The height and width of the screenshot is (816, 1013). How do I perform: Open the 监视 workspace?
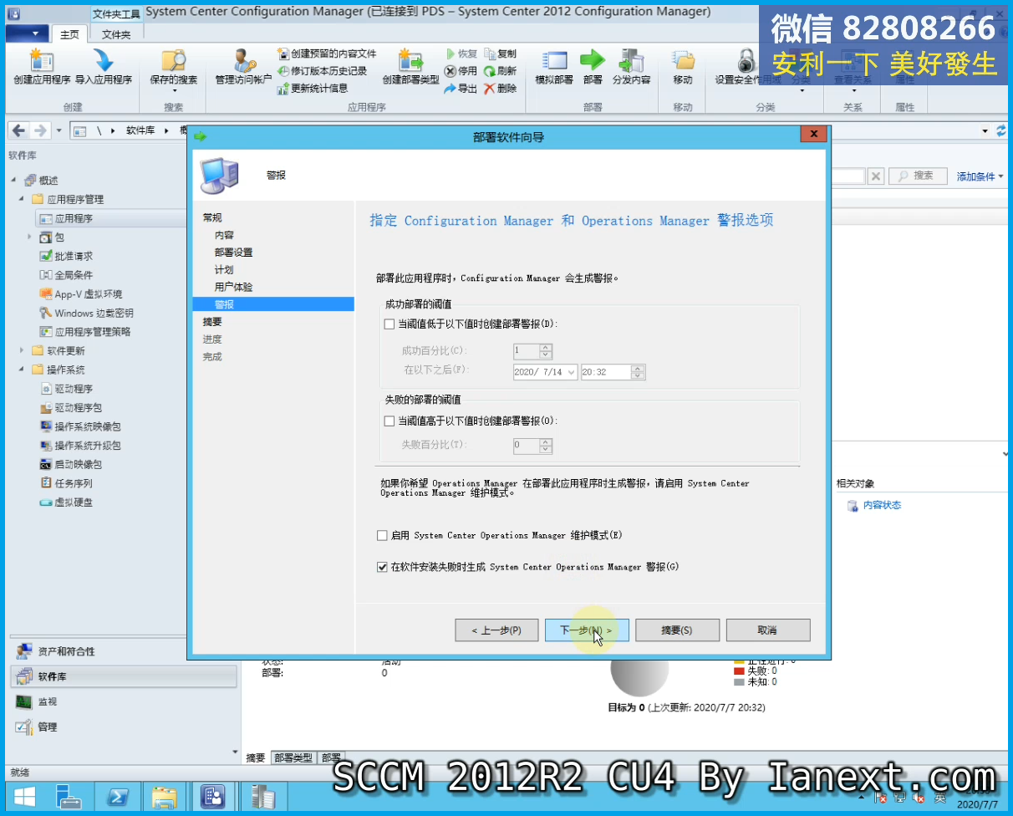tap(124, 701)
